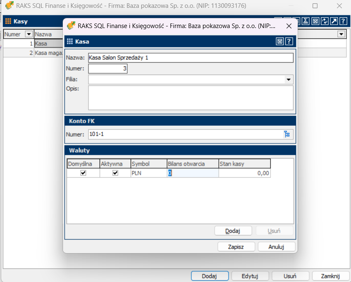Viewport: 351px width, 282px height.
Task: Click the Zapisz button
Action: pos(236,247)
